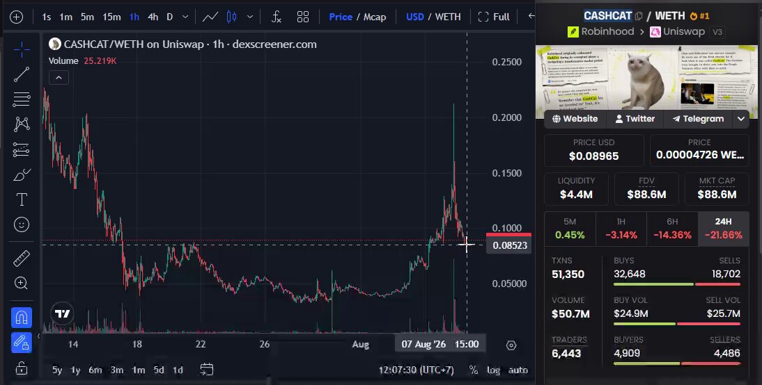
Task: Select the candlestick chart type
Action: [232, 17]
